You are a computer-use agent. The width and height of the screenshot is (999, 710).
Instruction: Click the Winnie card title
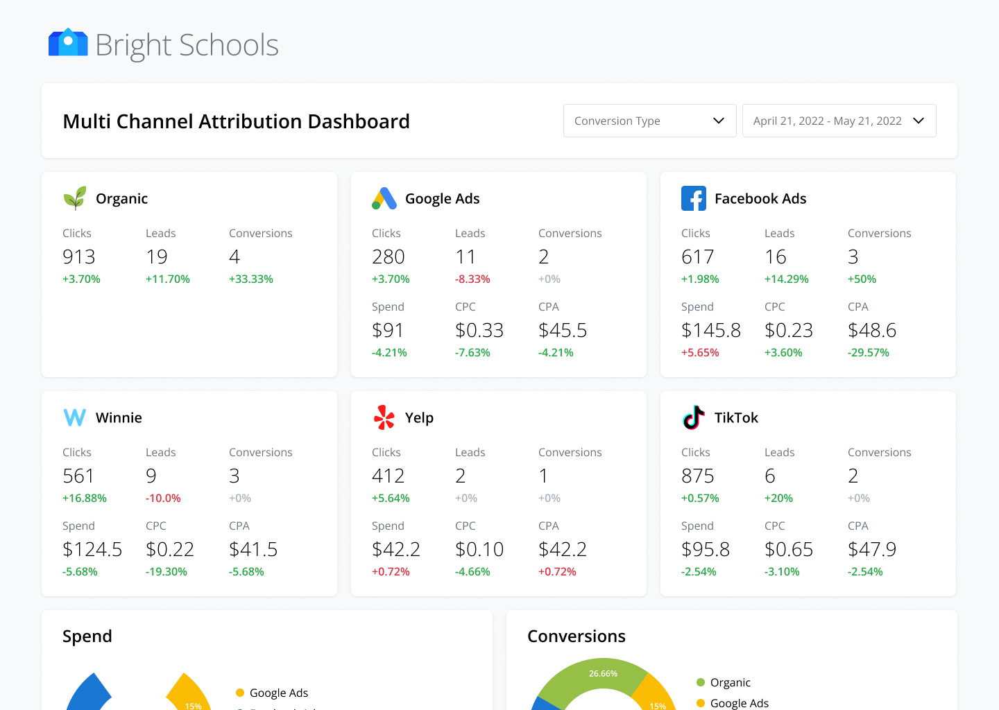119,417
